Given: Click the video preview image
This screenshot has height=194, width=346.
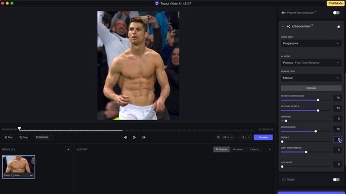Looking at the screenshot, I should [x=138, y=66].
